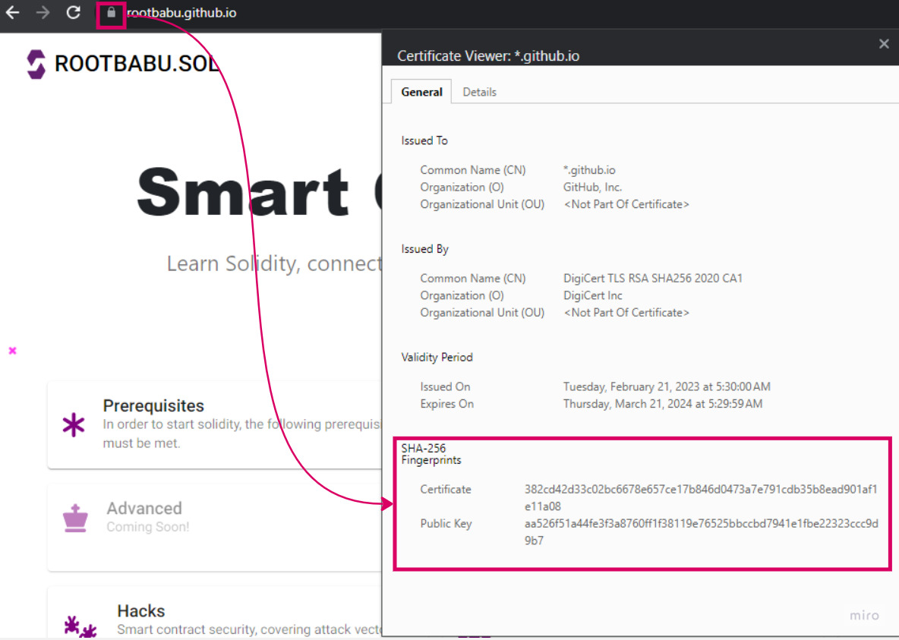899x640 pixels.
Task: Click the browser back arrow
Action: point(13,13)
